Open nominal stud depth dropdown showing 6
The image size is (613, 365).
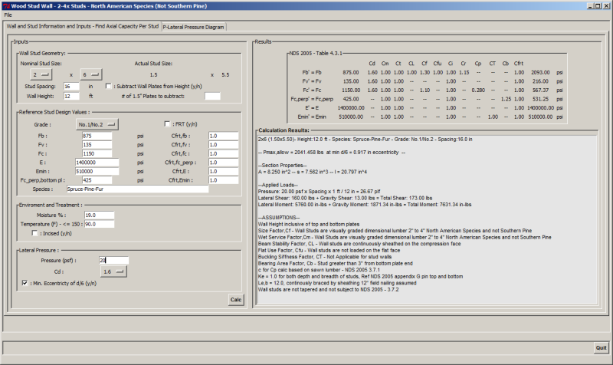[x=90, y=74]
